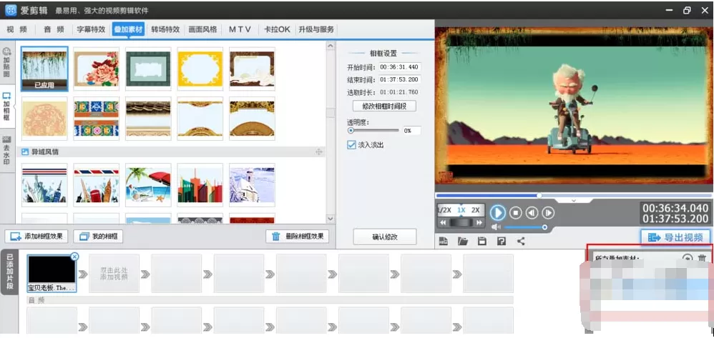Click 删除相框效果 delete button
This screenshot has width=714, height=338.
pyautogui.click(x=298, y=237)
